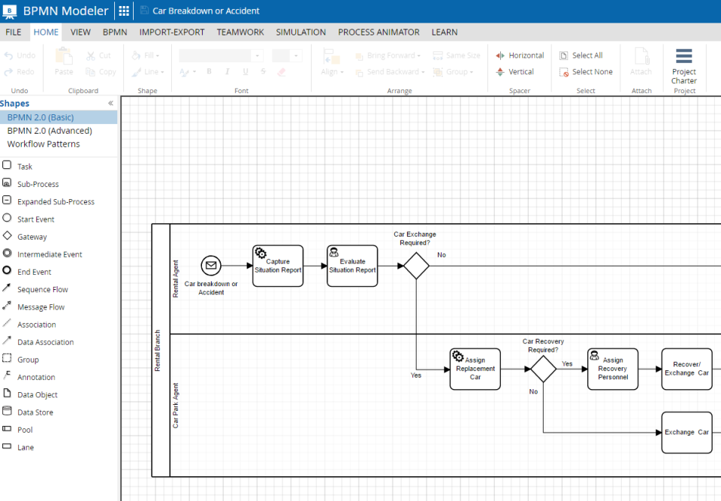This screenshot has width=721, height=501.
Task: Select the Sub-Process shape
Action: point(30,183)
